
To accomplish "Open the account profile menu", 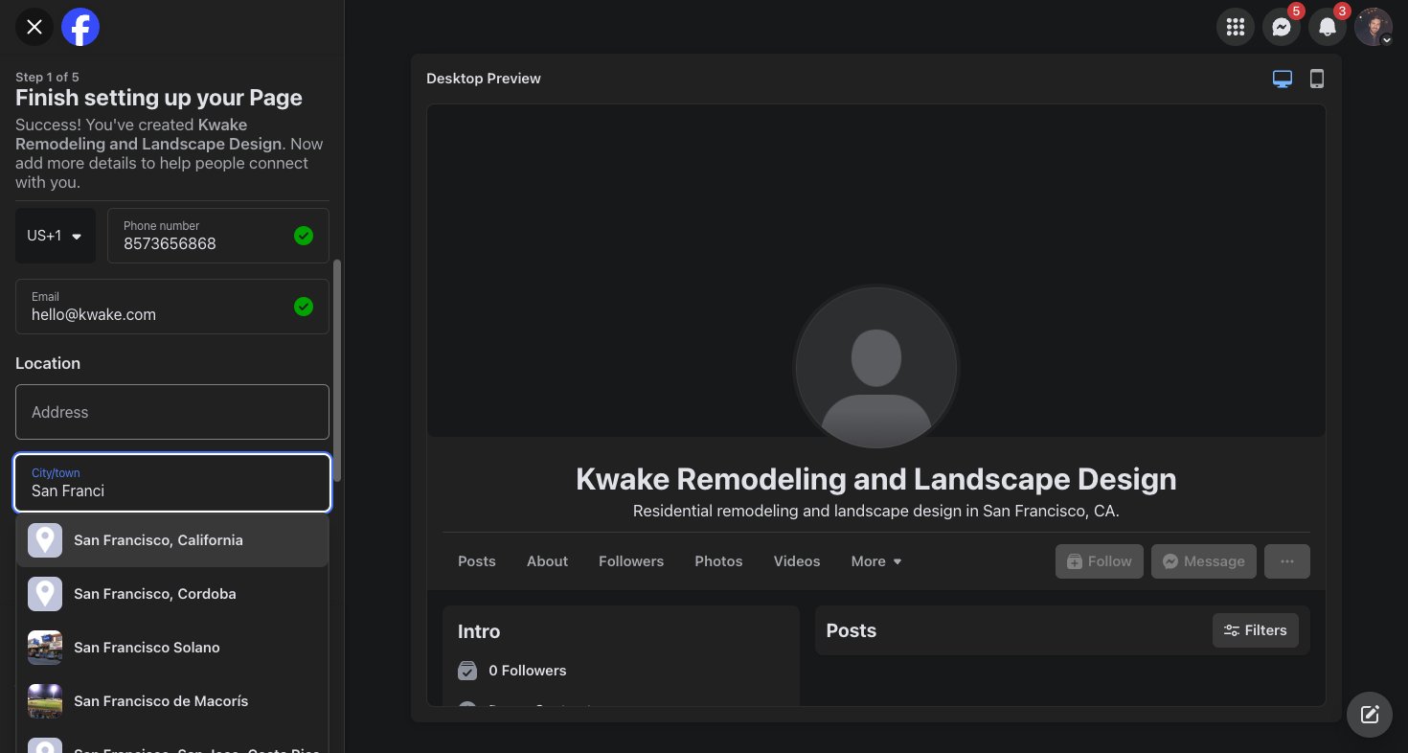I will [x=1374, y=27].
